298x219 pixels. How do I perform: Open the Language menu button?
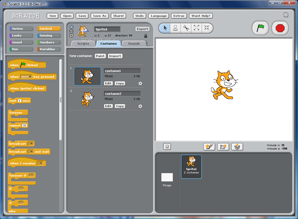point(159,16)
